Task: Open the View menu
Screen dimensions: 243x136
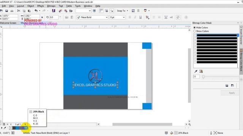Action: (x=11, y=6)
